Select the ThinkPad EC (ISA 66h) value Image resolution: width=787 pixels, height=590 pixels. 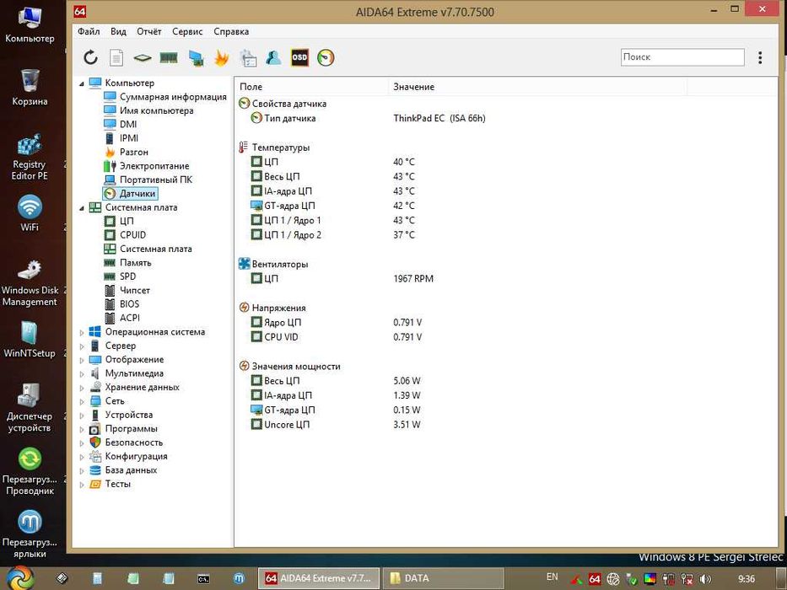pos(439,118)
